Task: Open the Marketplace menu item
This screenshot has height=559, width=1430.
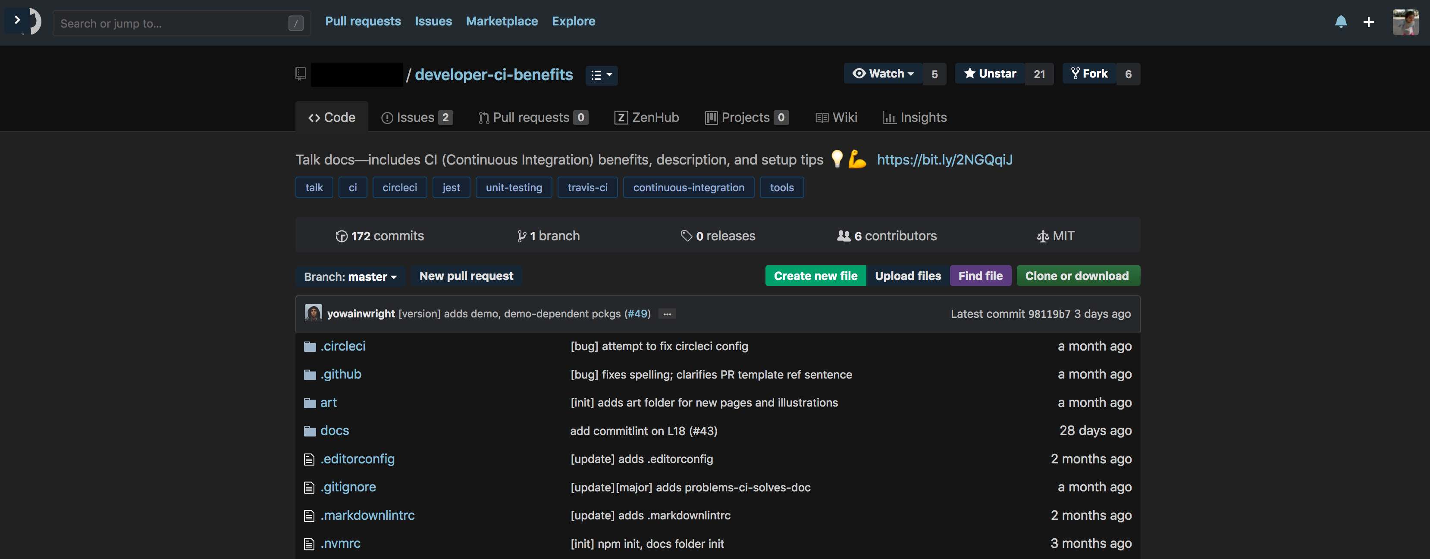Action: [501, 21]
